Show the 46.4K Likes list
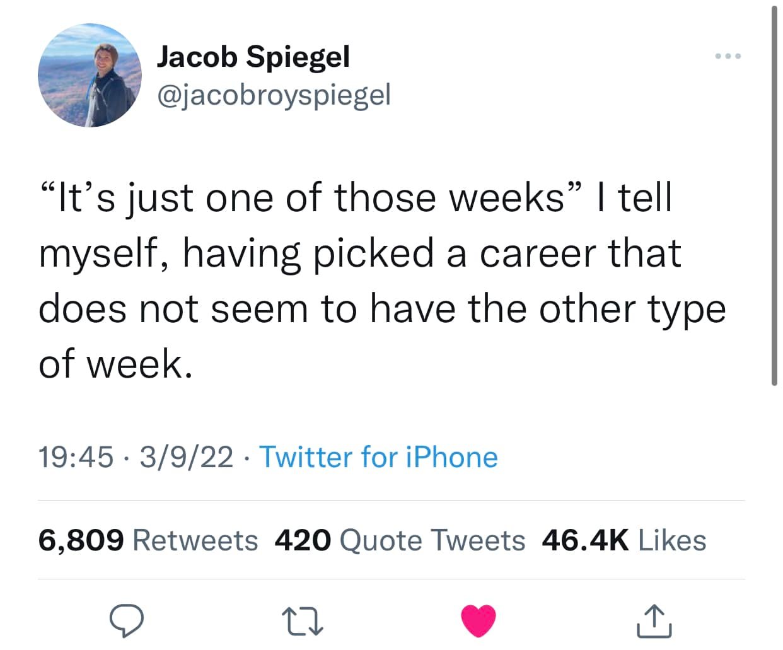 (x=624, y=540)
